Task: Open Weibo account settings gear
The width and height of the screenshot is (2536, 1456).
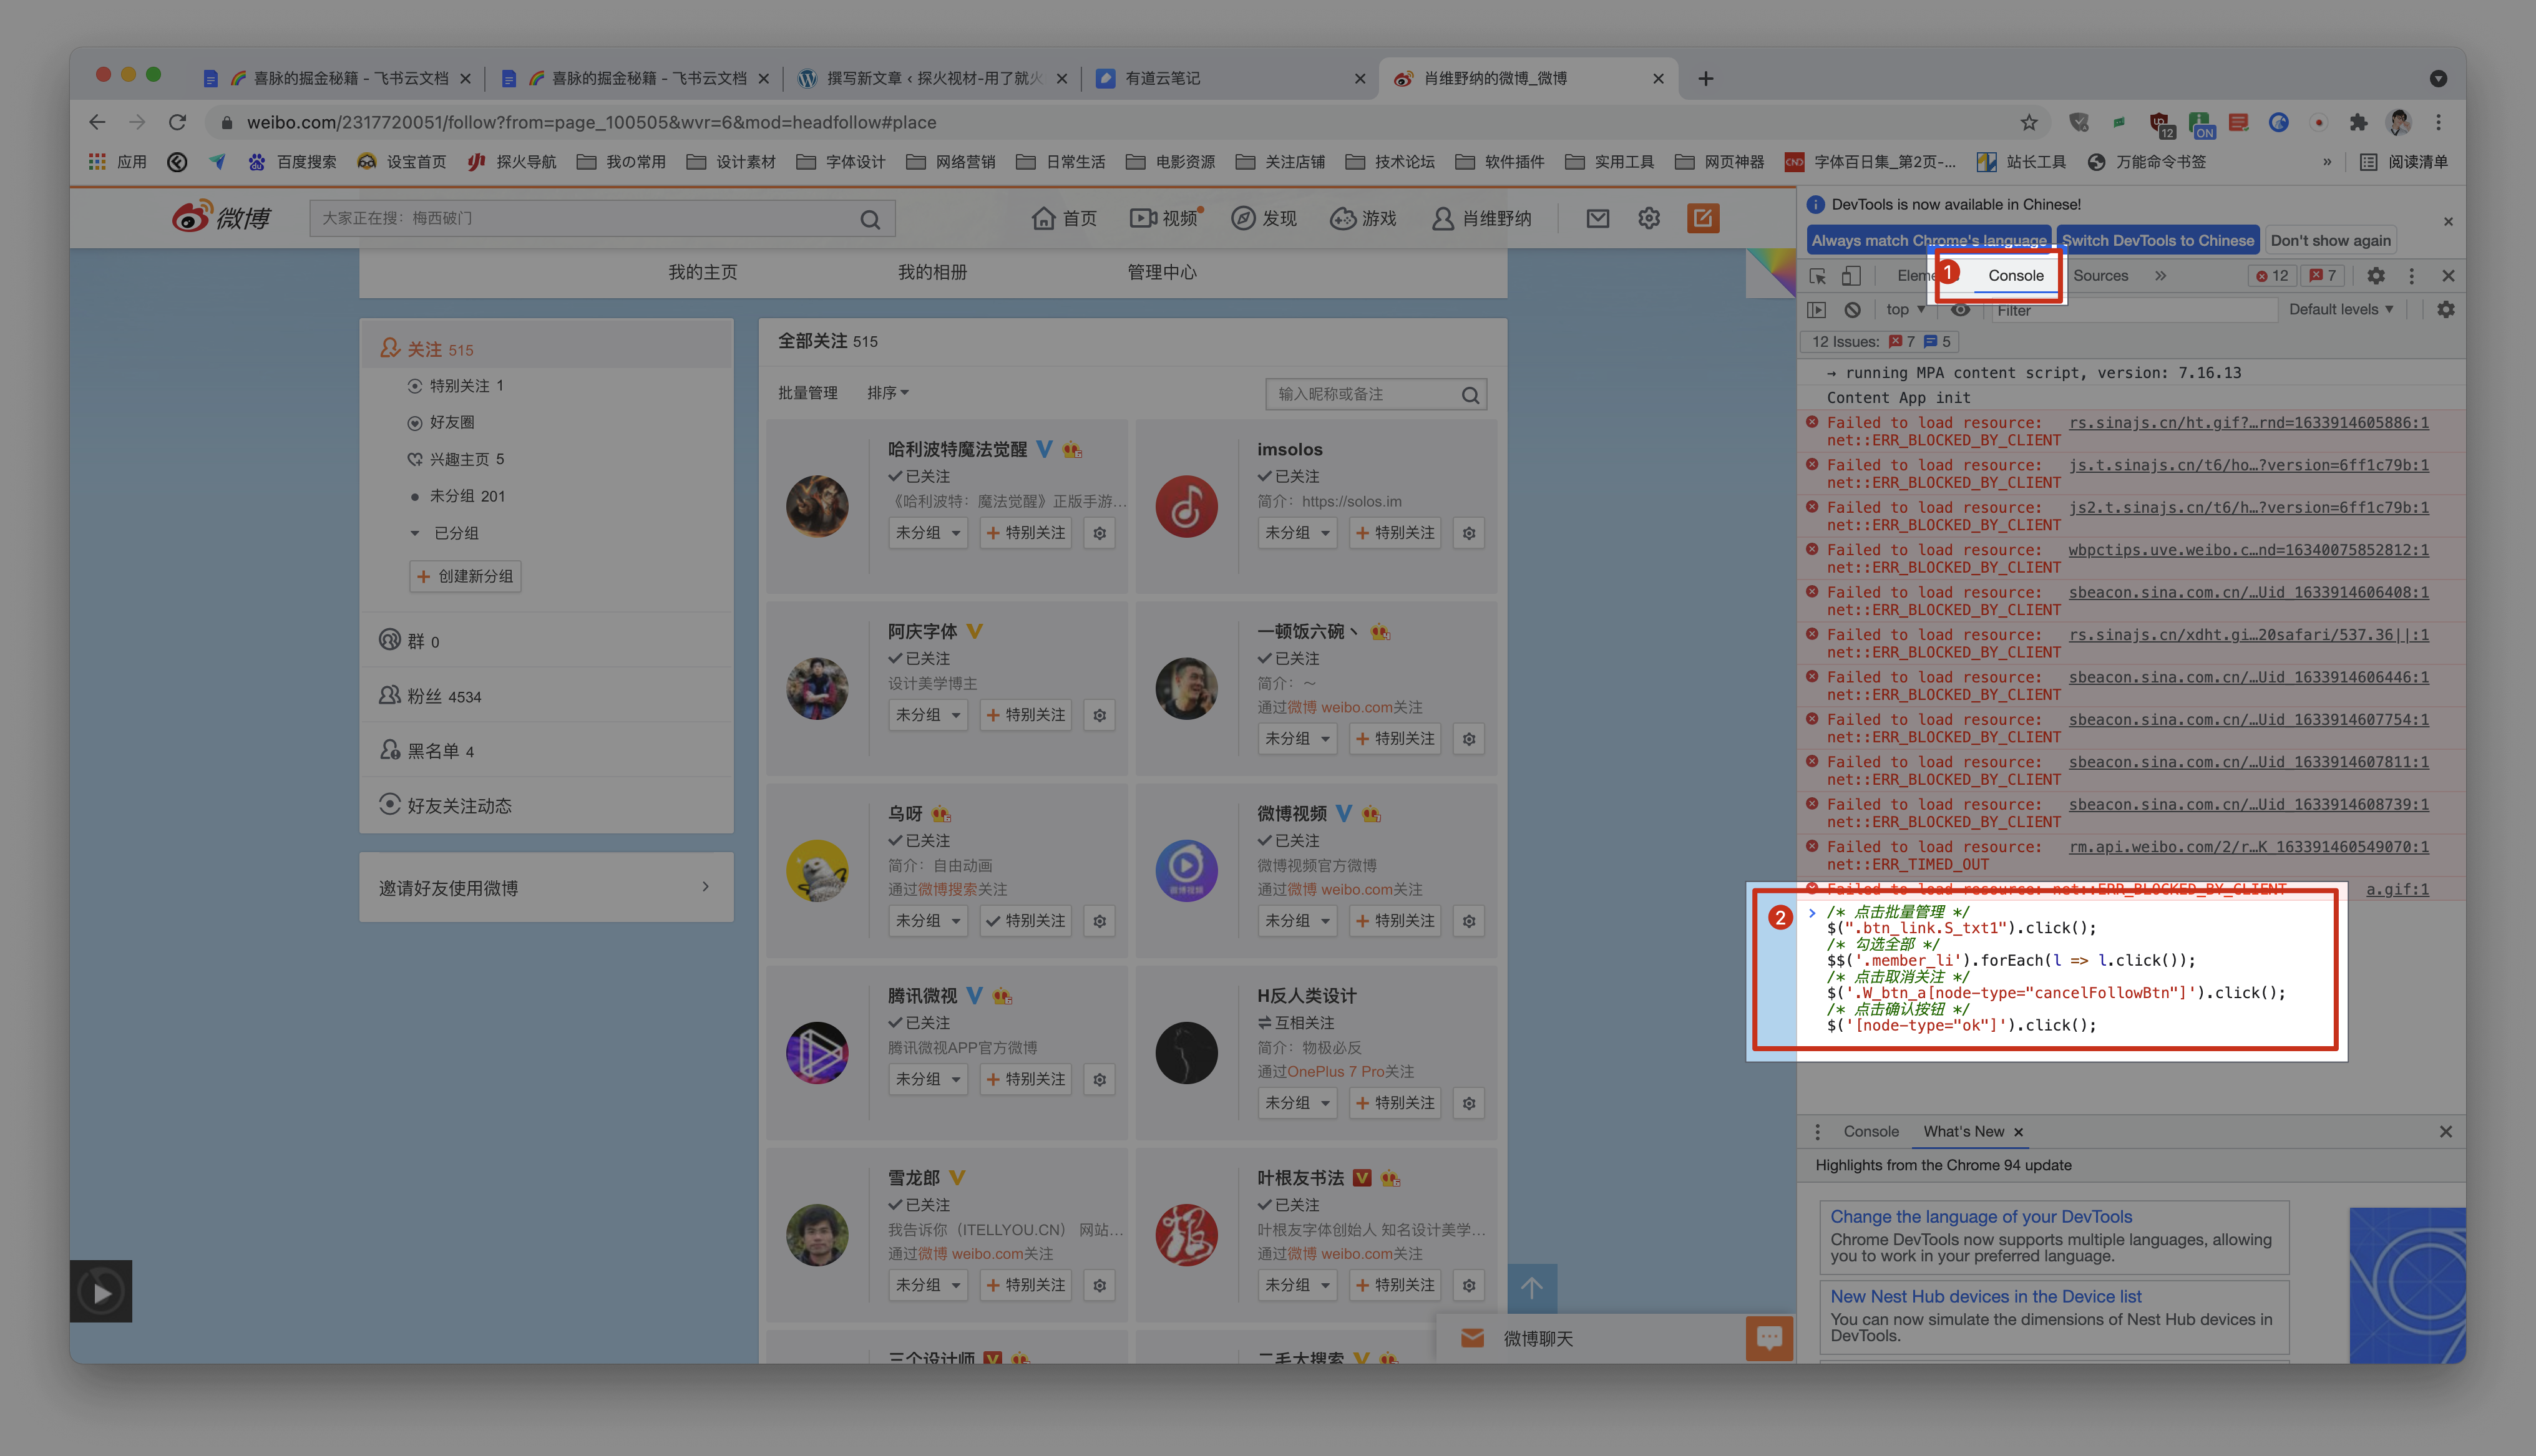Action: point(1649,218)
